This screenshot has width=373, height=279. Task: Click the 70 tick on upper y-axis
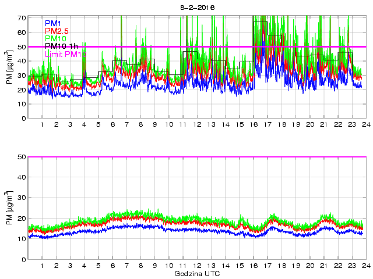tap(21, 18)
